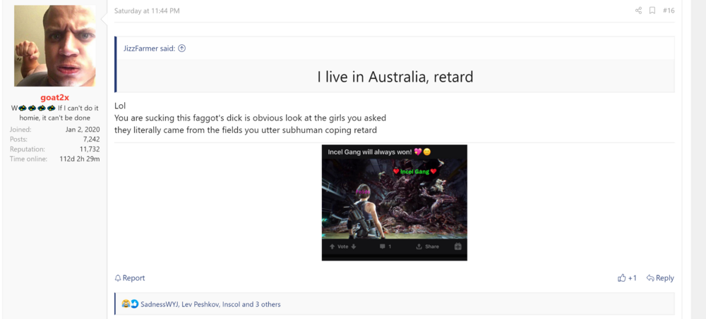Screen dimensions: 706x319
Task: Click the user avatar picture
Action: [x=54, y=46]
